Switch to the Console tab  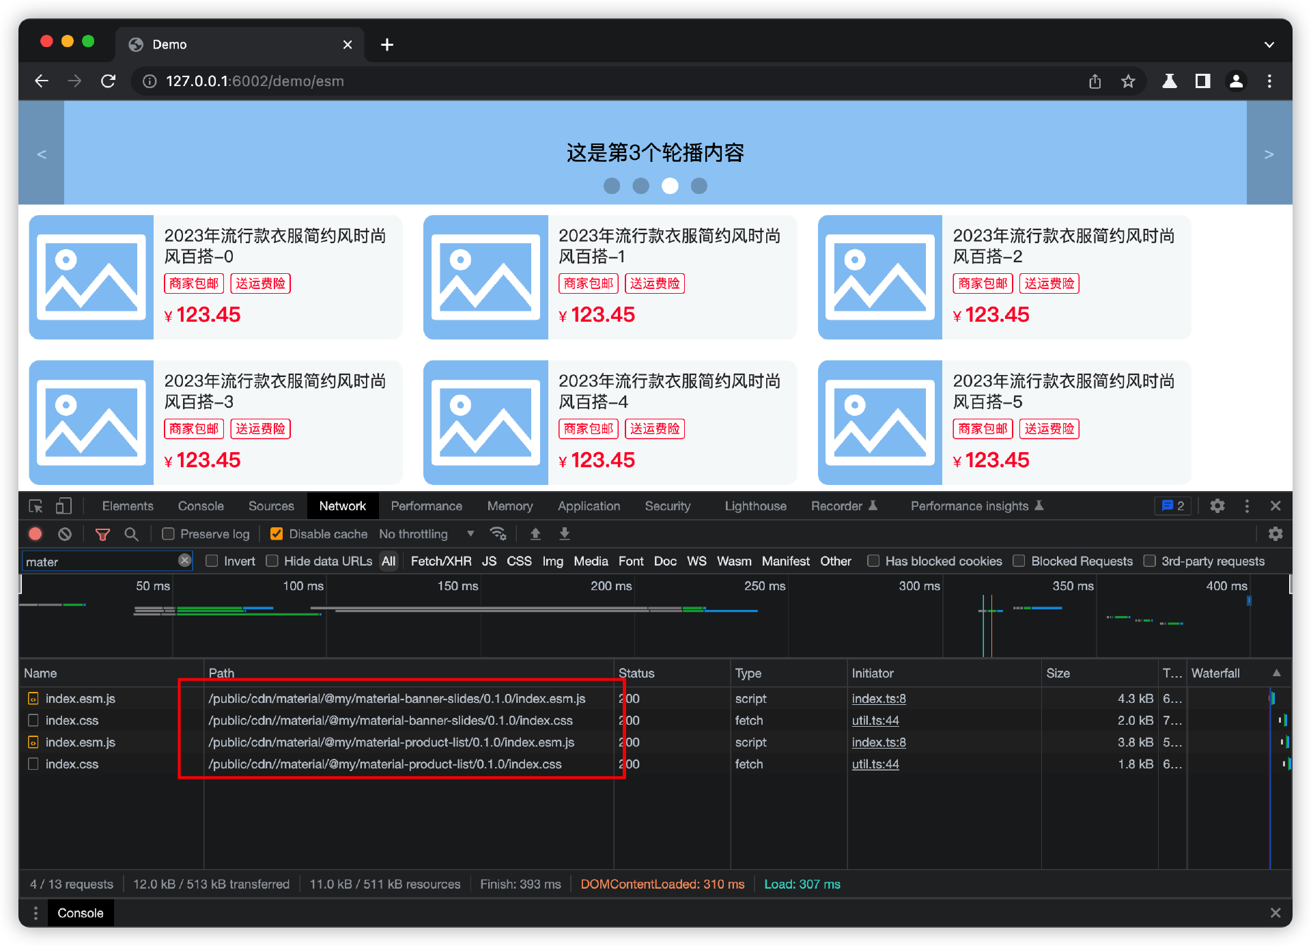(x=201, y=506)
